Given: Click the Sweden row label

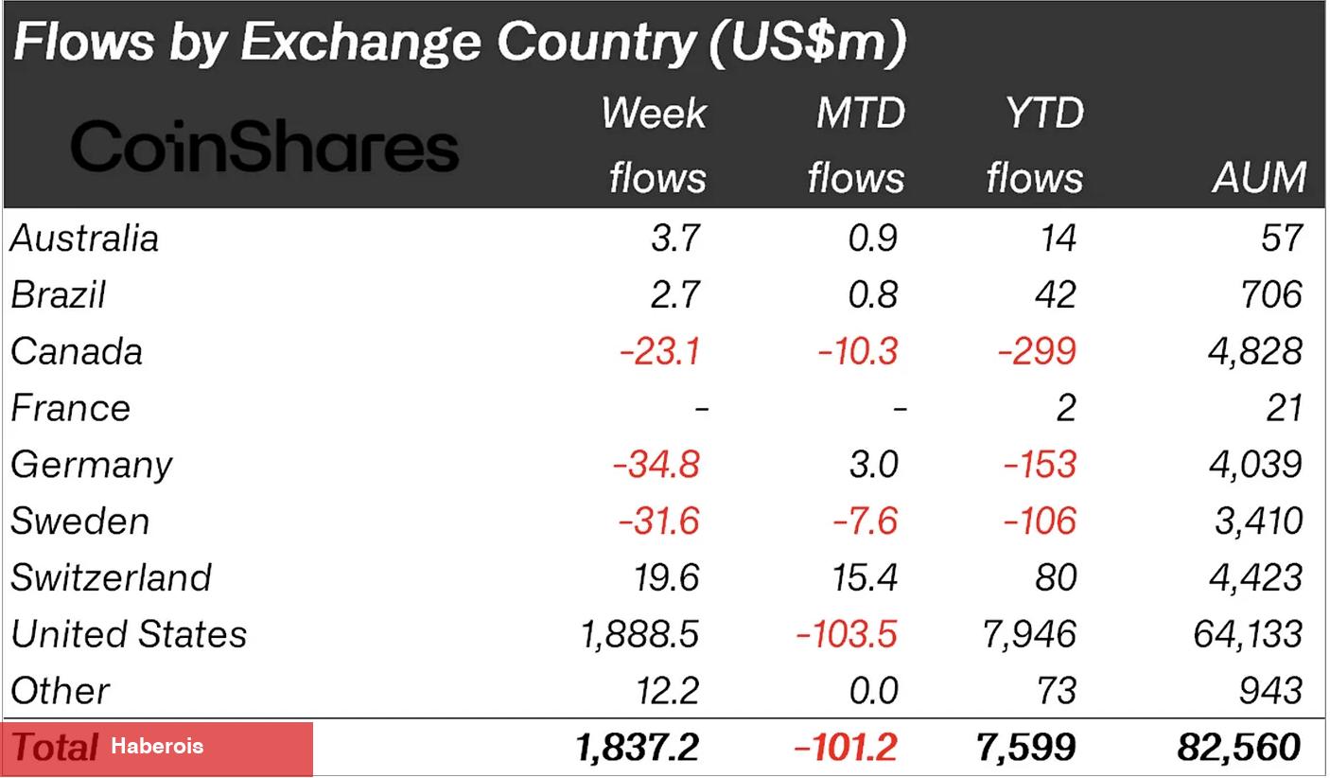Looking at the screenshot, I should 79,522.
